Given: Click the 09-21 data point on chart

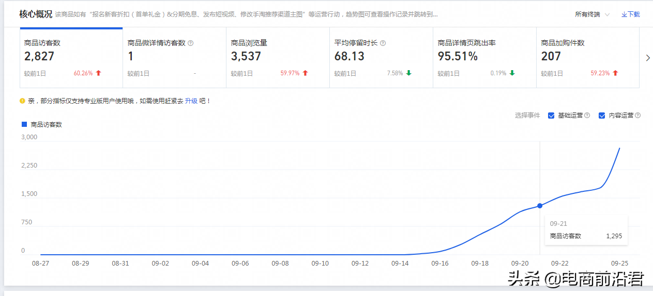Looking at the screenshot, I should tap(540, 206).
